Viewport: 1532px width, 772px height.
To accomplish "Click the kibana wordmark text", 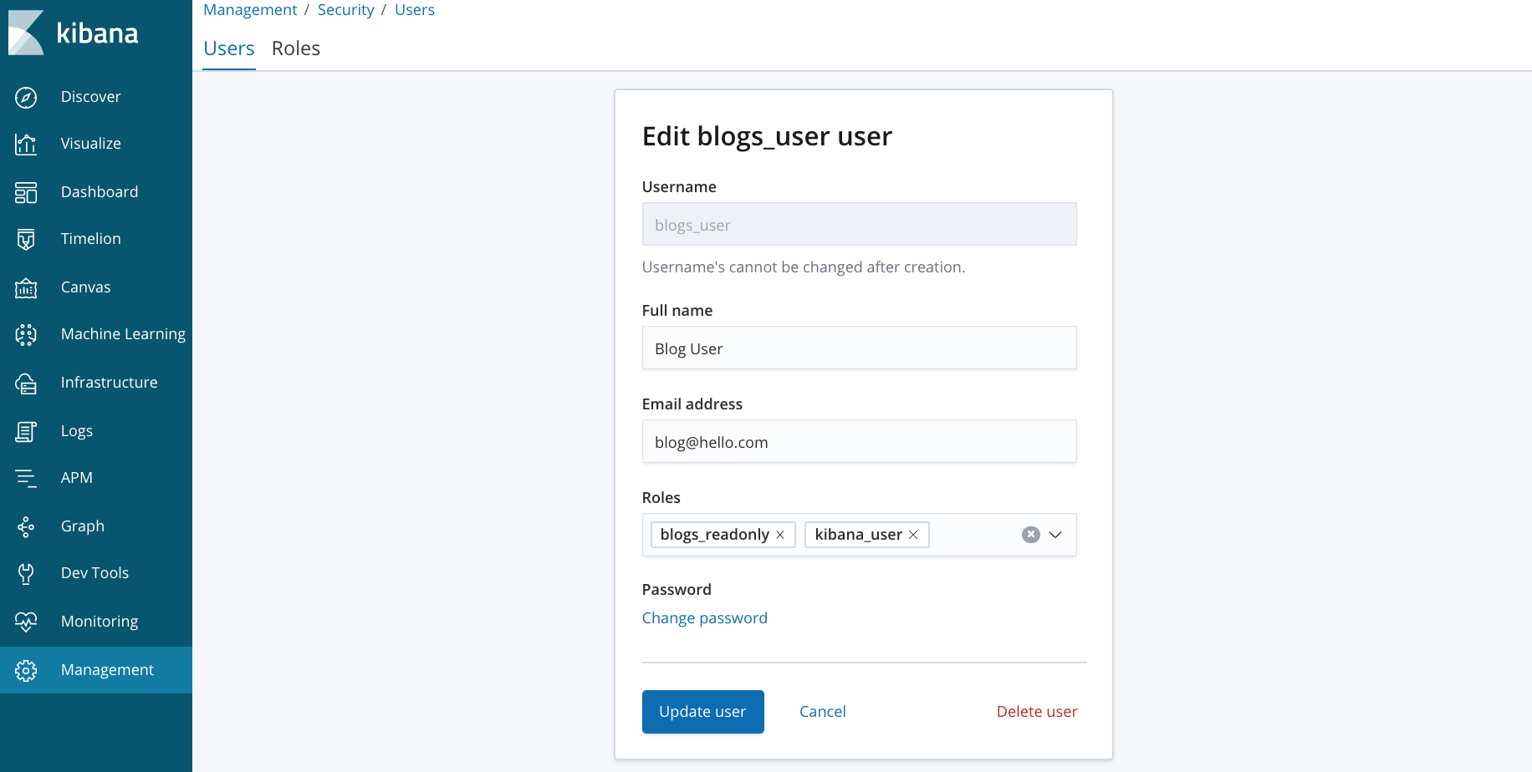I will click(x=97, y=33).
